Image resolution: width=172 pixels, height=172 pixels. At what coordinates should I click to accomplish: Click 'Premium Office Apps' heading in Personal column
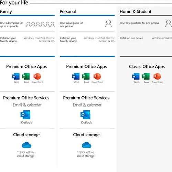click(86, 67)
